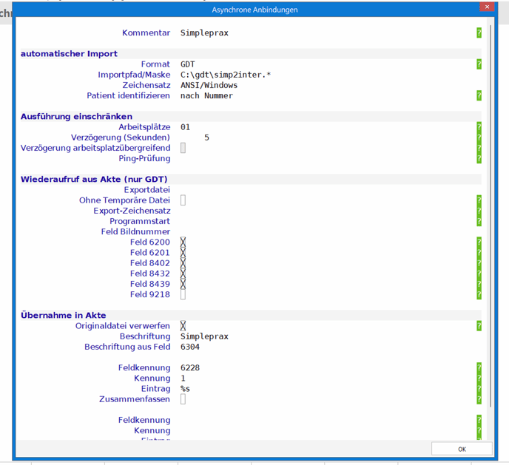Open help icon for the Kommentar row

click(x=479, y=33)
